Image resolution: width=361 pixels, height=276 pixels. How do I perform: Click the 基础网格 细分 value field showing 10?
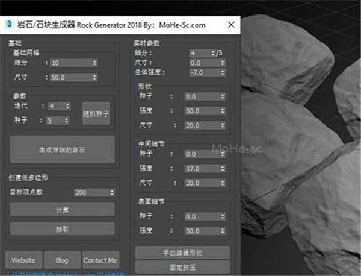[71, 63]
